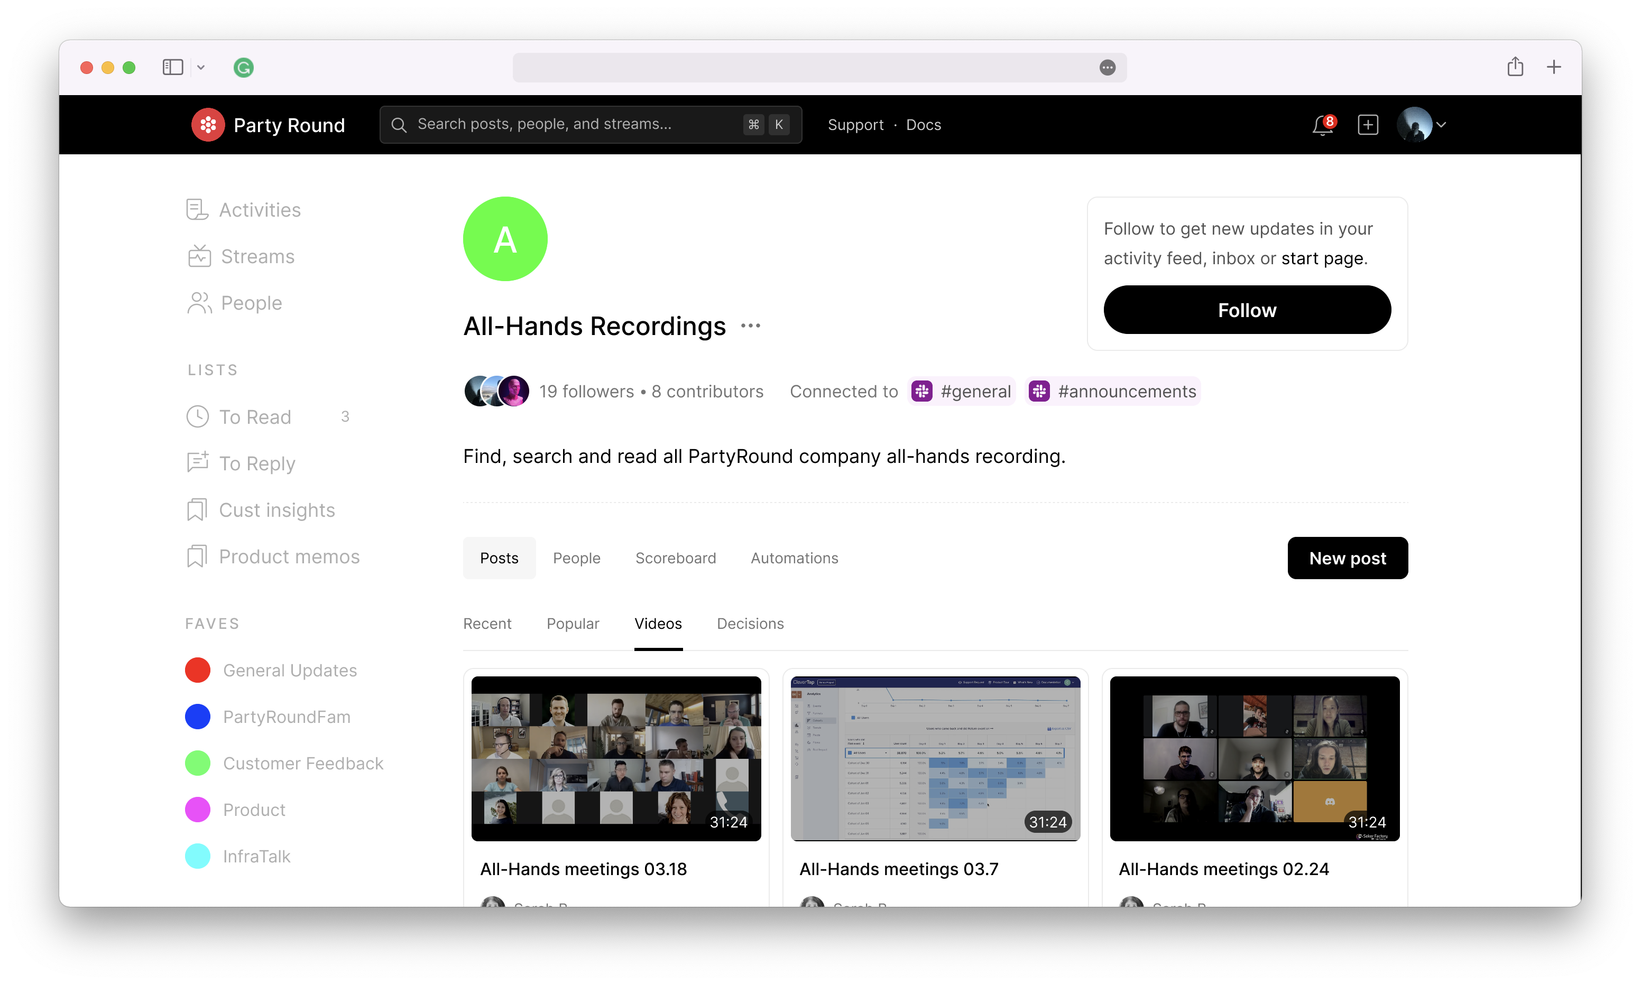
Task: Switch to the Popular filter tab
Action: pos(572,624)
